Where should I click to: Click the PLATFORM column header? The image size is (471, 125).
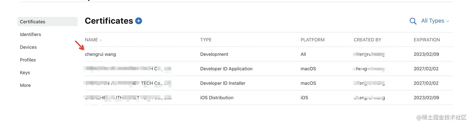[x=312, y=40]
